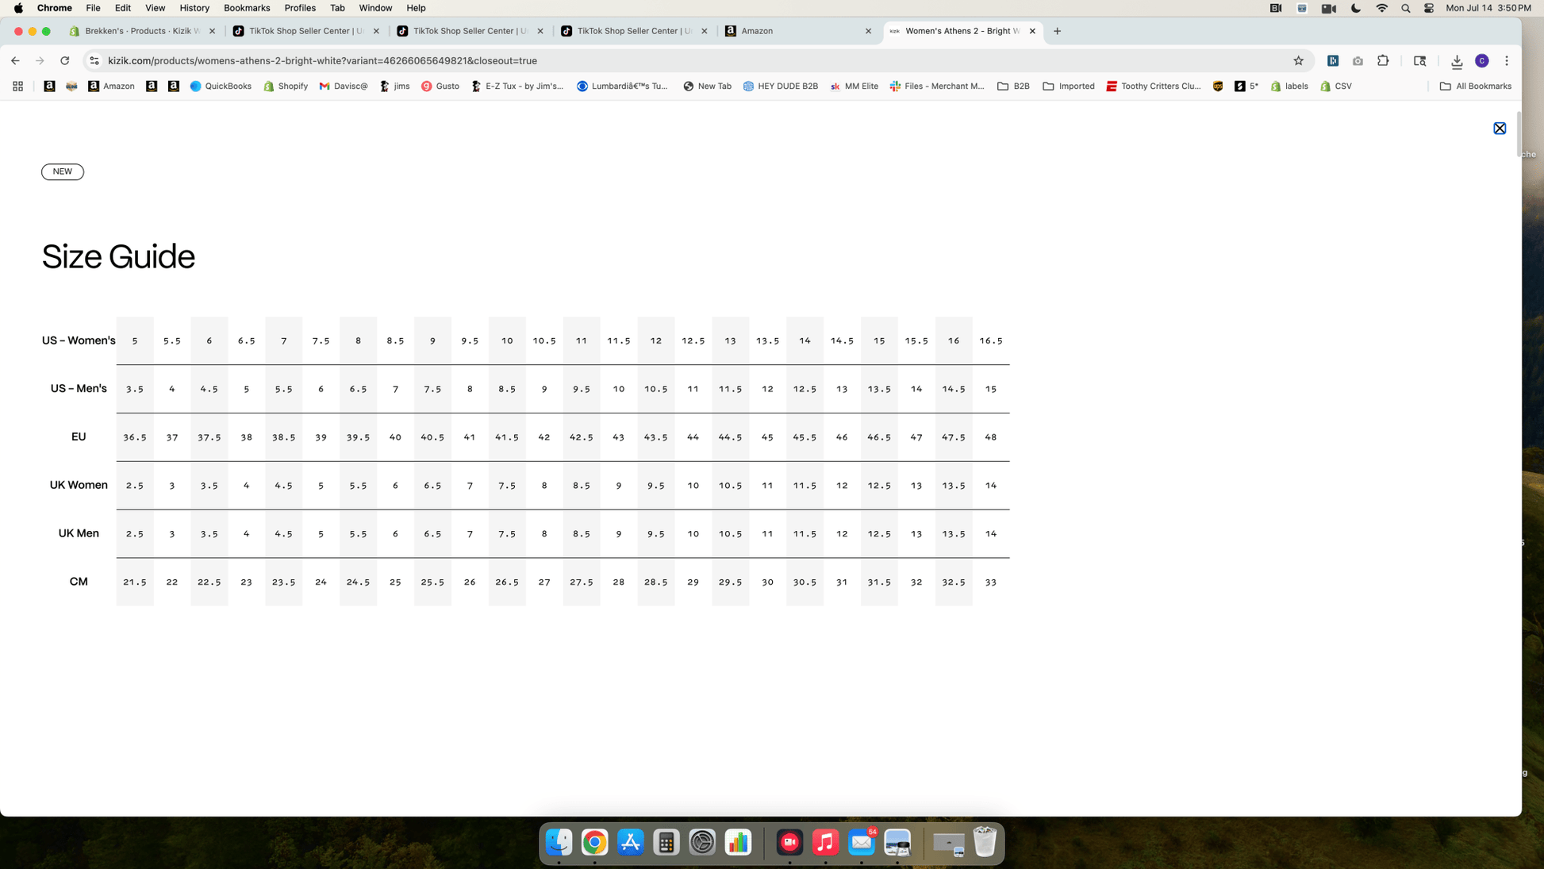Switch to the Amazon tab

tap(797, 31)
